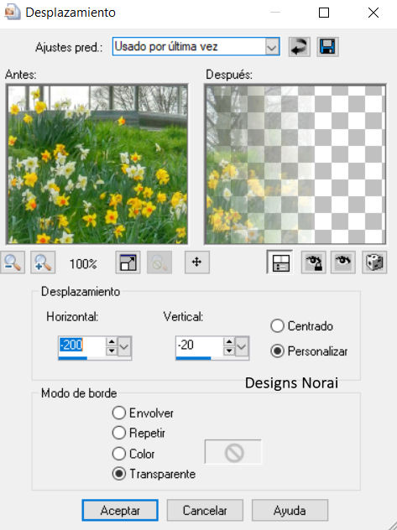The width and height of the screenshot is (397, 530).
Task: Click the Aceptar button
Action: click(x=120, y=510)
